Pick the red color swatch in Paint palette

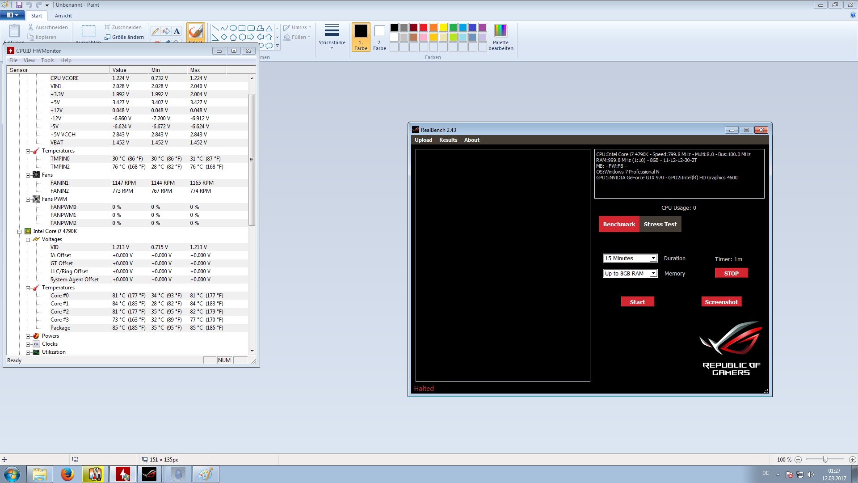tap(424, 27)
